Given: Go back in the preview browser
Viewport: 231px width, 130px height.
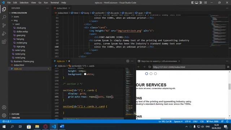Looking at the screenshot, I should pos(139,67).
